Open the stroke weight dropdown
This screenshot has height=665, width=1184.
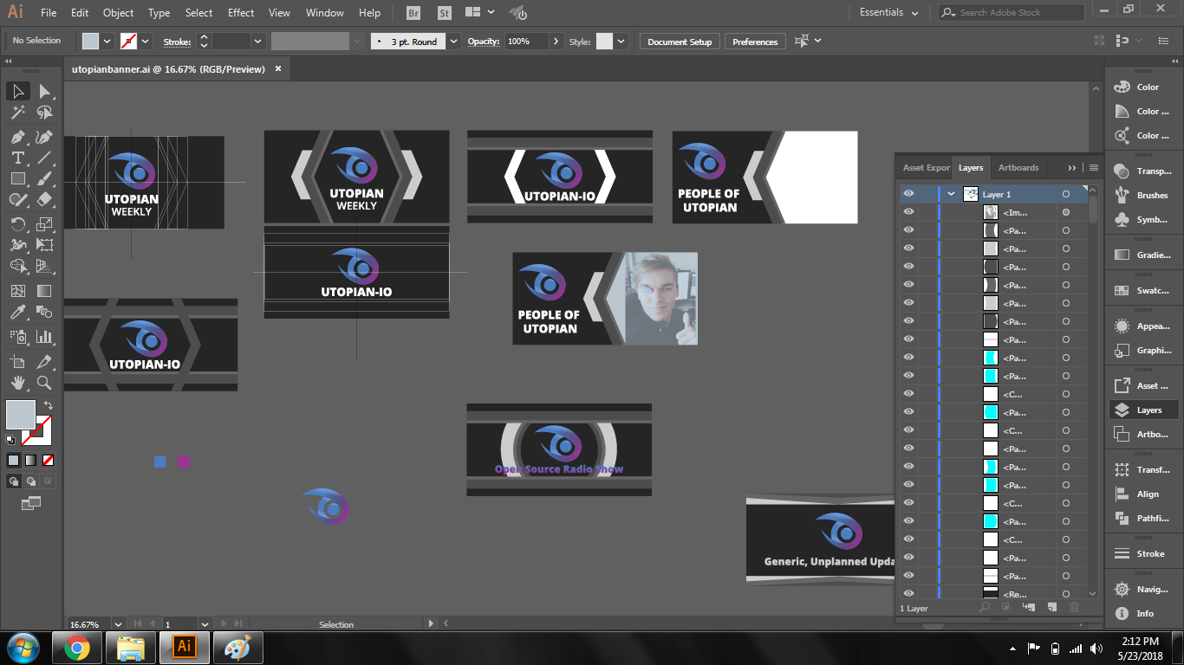(257, 41)
